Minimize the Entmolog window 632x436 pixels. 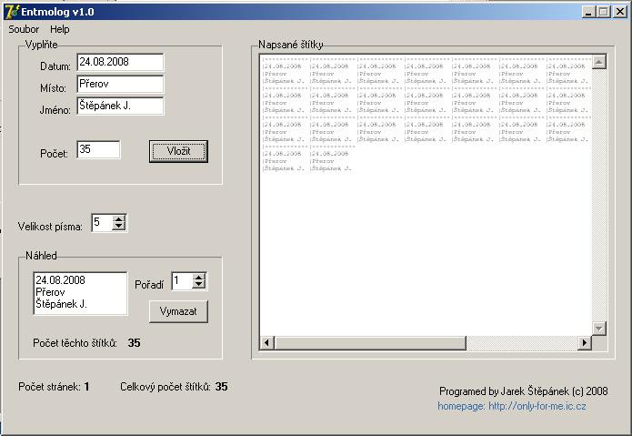coord(588,12)
